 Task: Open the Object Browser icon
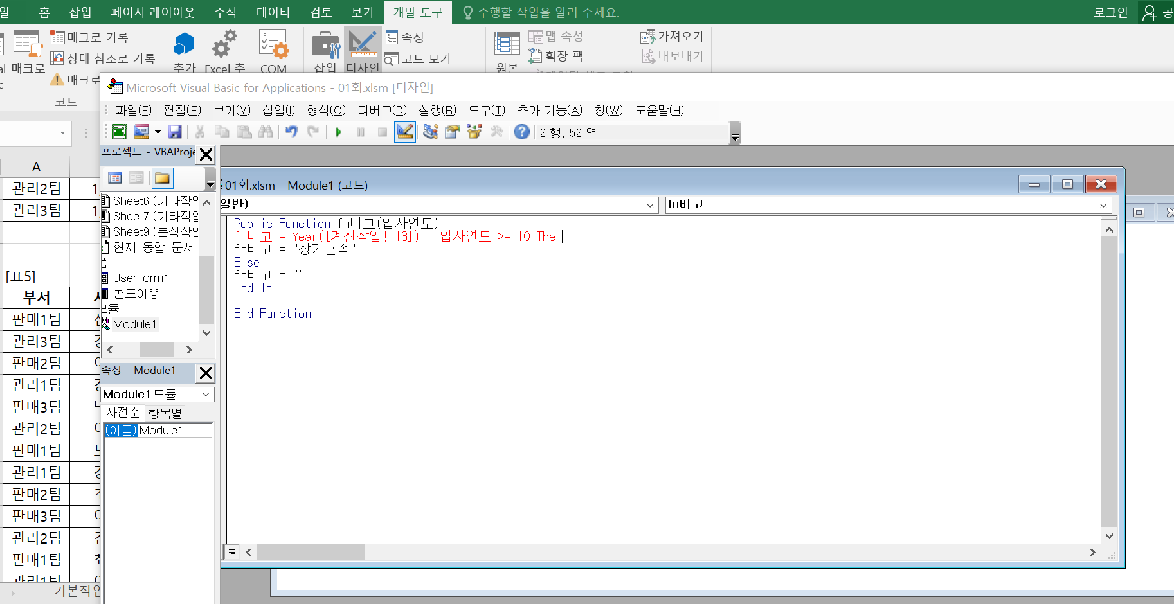[x=474, y=132]
